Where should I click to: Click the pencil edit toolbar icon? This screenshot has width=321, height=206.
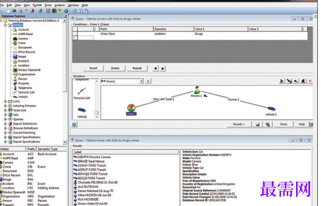(87, 11)
